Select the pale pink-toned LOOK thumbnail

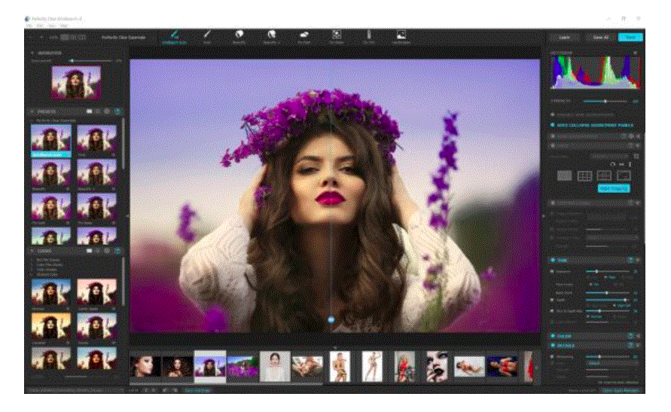[x=96, y=293]
